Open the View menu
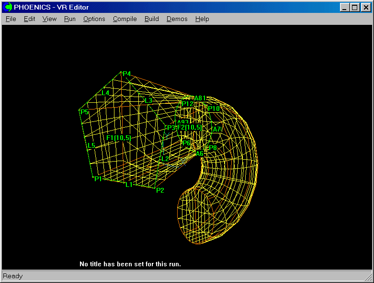Viewport: 374px width, 283px height. pos(49,19)
